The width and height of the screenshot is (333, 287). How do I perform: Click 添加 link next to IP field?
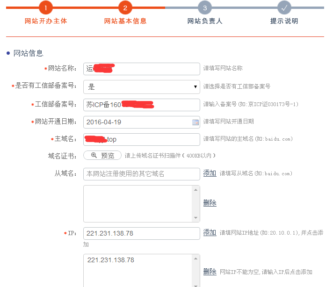pos(210,233)
